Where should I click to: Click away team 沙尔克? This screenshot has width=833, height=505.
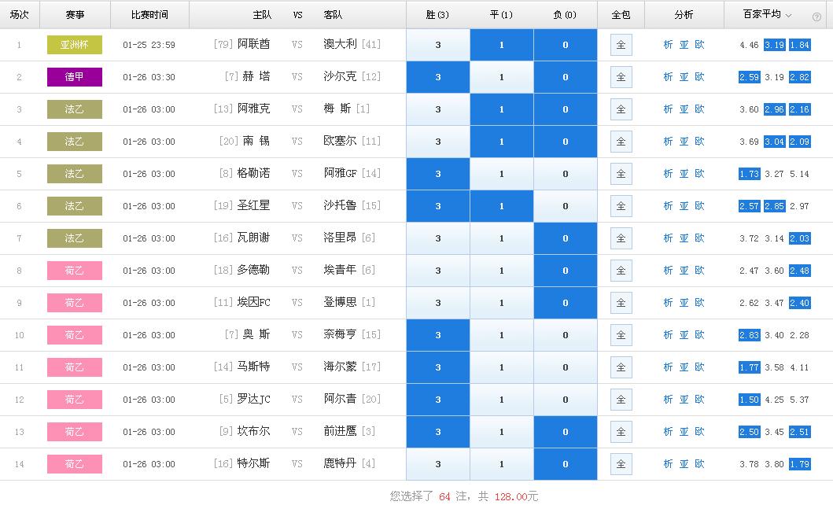(x=340, y=77)
